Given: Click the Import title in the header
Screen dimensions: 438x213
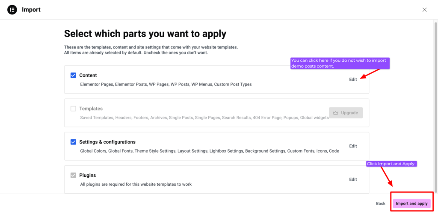Looking at the screenshot, I should pyautogui.click(x=31, y=10).
